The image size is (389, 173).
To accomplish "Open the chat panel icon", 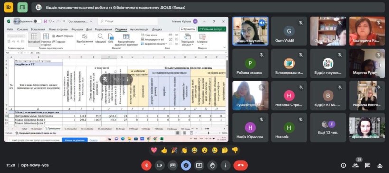I will pyautogui.click(x=368, y=165).
